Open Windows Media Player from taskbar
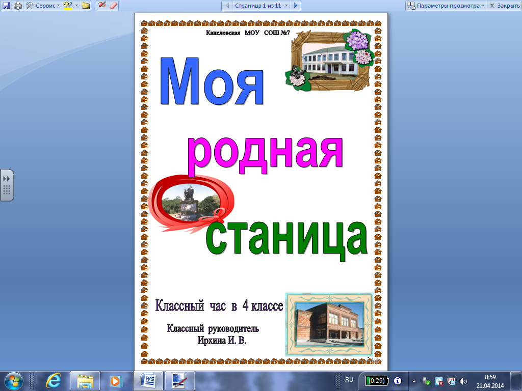The image size is (522, 391). [116, 381]
